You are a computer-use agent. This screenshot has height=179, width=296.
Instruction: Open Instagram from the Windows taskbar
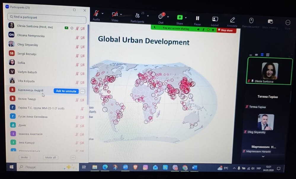tap(145, 167)
